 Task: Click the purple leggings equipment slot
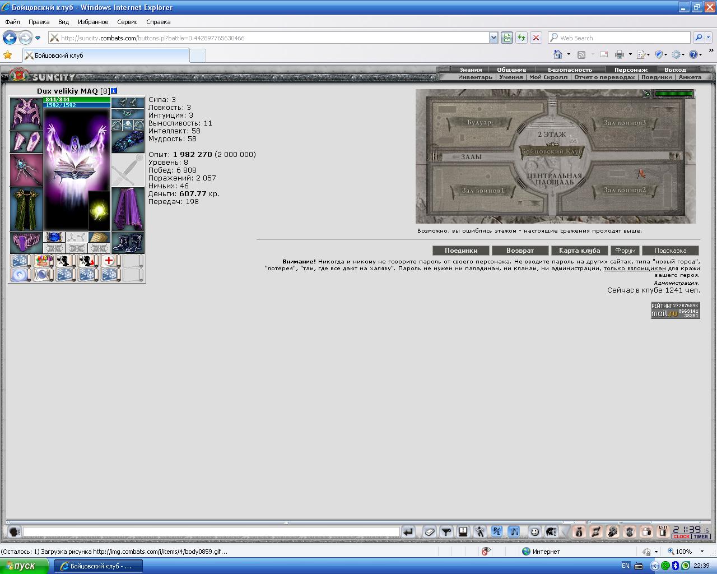(x=128, y=209)
